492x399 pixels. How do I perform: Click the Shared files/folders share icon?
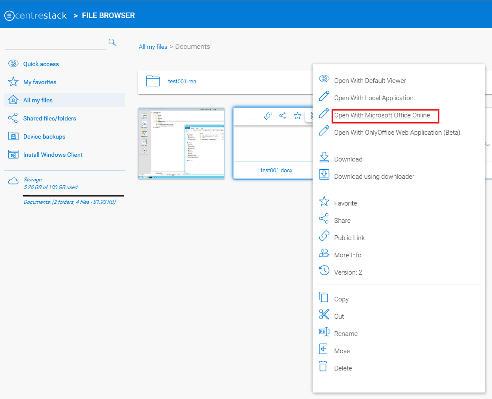[13, 118]
